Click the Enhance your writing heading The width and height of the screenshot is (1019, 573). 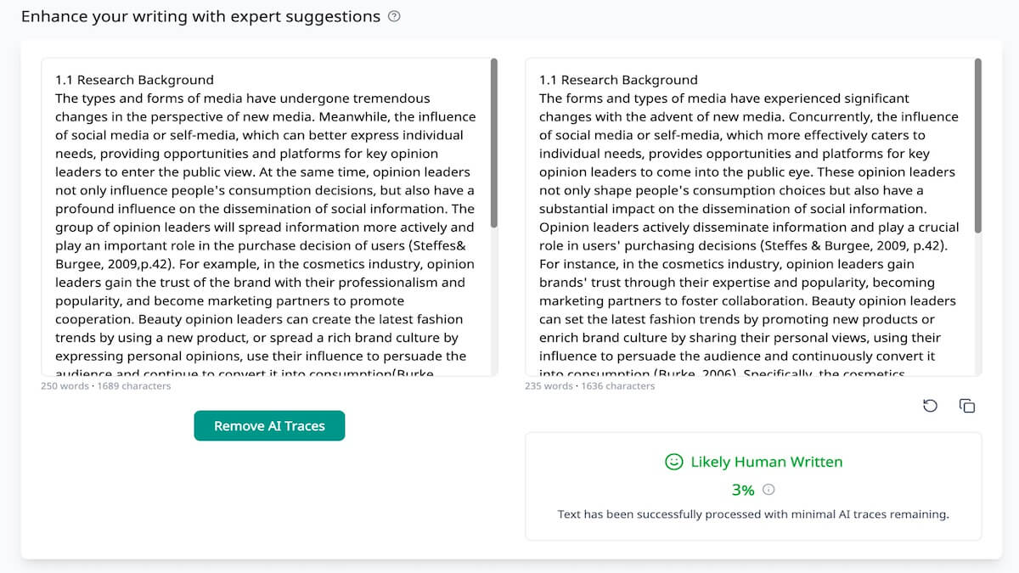coord(200,16)
